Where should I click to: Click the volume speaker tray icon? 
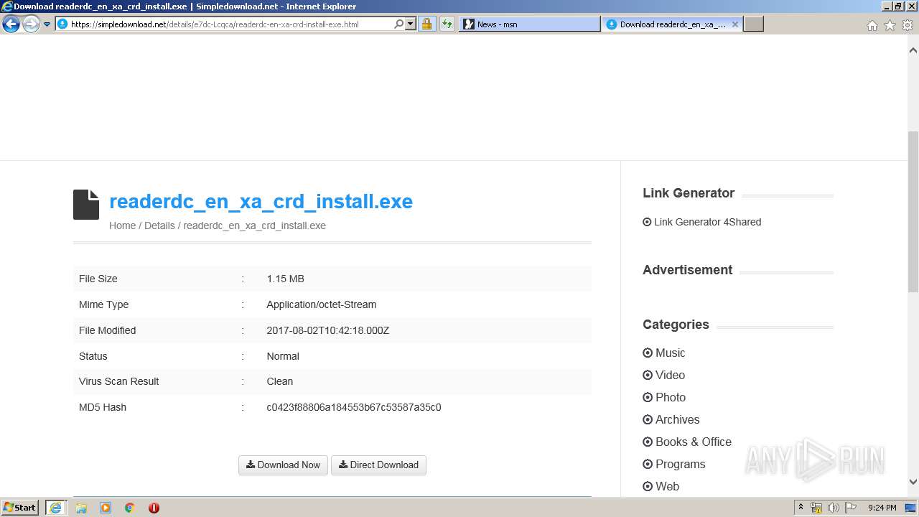click(x=834, y=508)
